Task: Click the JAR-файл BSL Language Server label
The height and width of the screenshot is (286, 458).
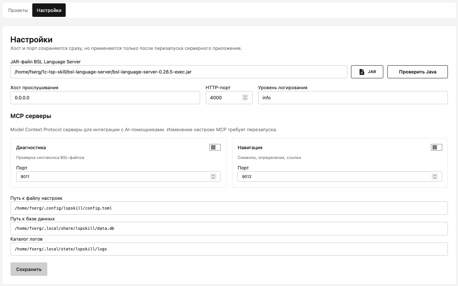Action: click(x=45, y=61)
